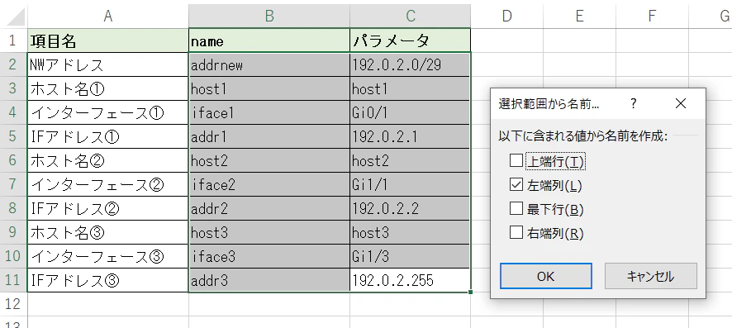Screen dimensions: 732x328
Task: Click the addr3 cell
Action: pos(269,280)
